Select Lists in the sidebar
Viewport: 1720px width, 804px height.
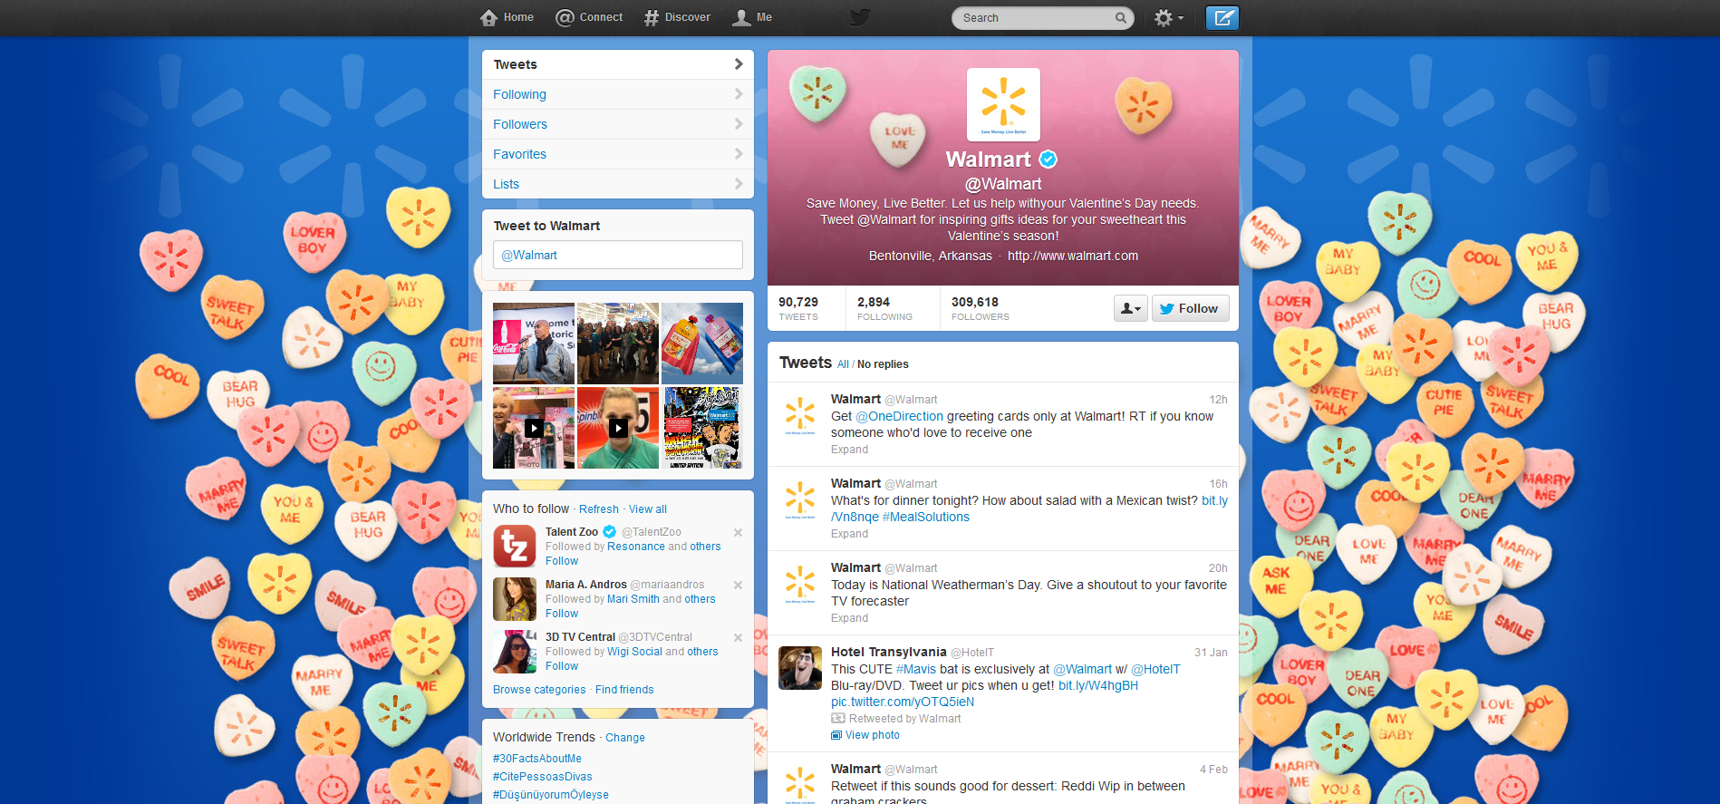618,184
